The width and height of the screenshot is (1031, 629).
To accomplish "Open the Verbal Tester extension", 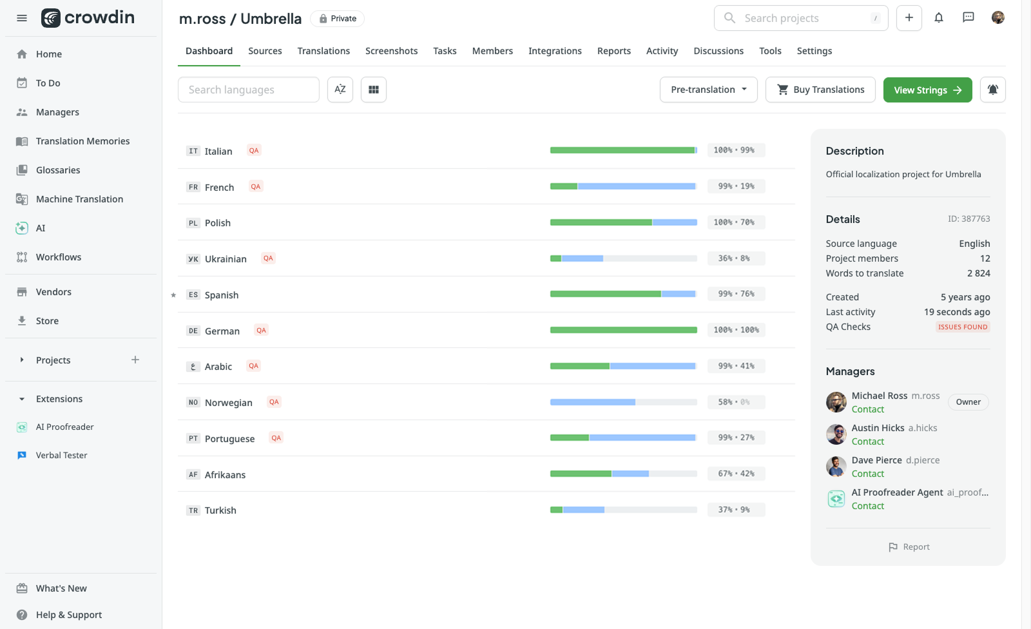I will [61, 454].
